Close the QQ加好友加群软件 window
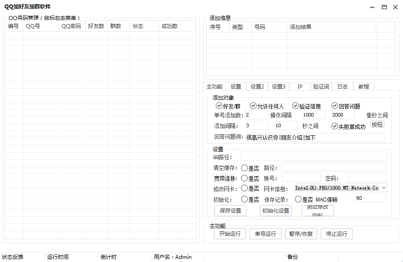403x262 pixels. (x=395, y=7)
